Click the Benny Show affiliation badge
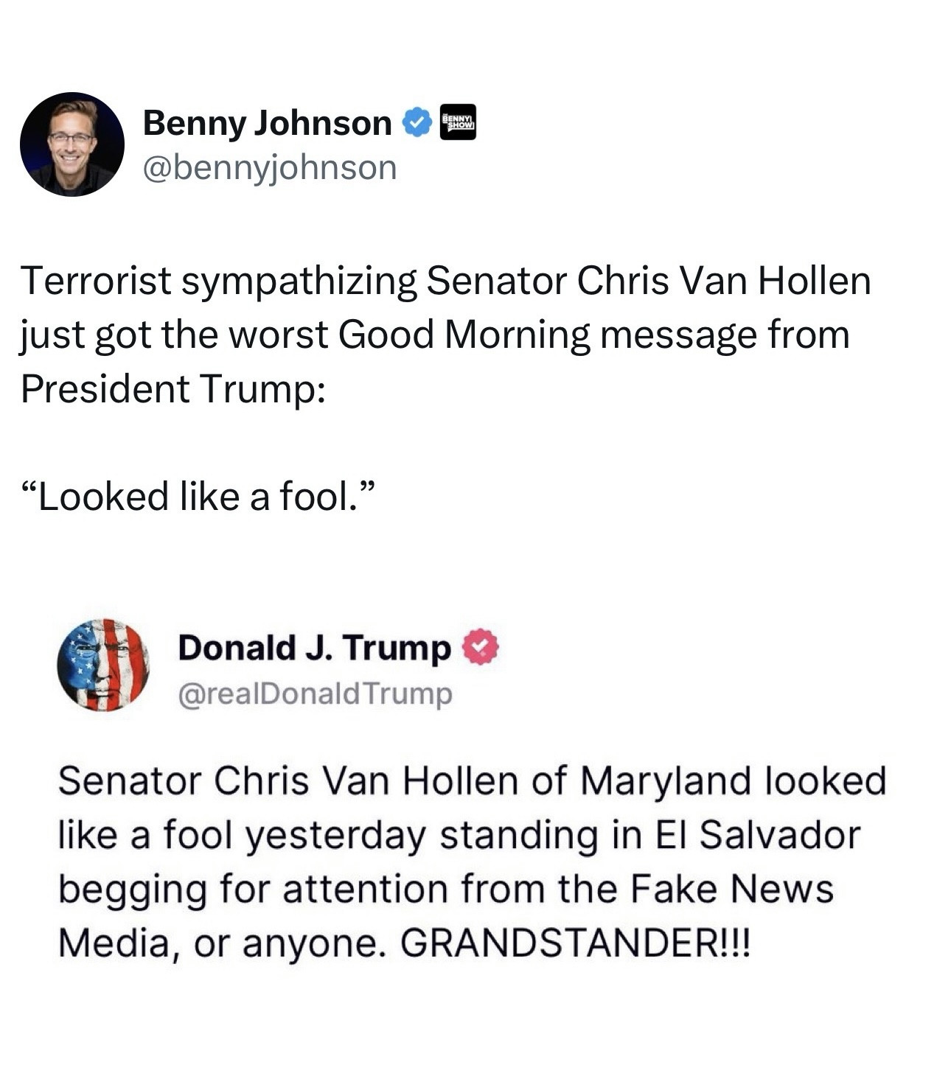The image size is (951, 1087). (x=458, y=122)
